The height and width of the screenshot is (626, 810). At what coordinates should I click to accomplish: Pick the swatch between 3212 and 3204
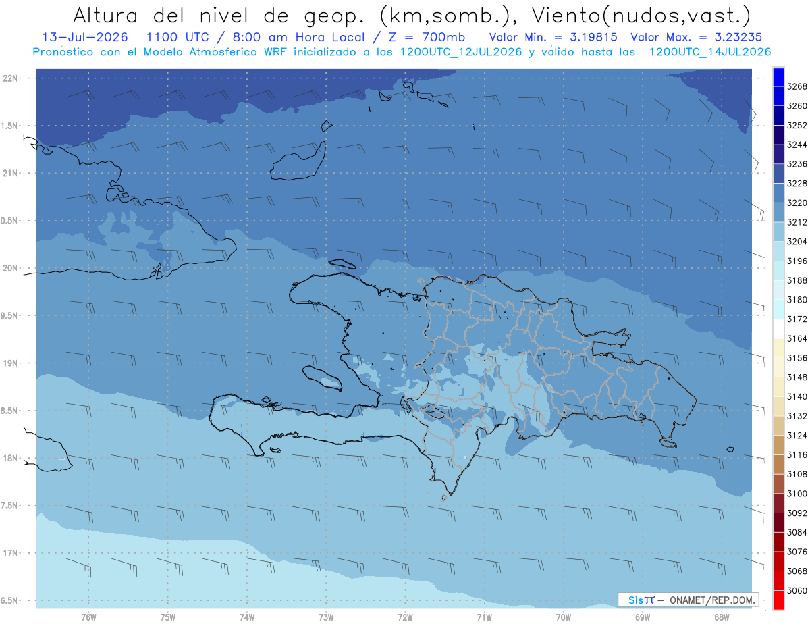[x=778, y=232]
